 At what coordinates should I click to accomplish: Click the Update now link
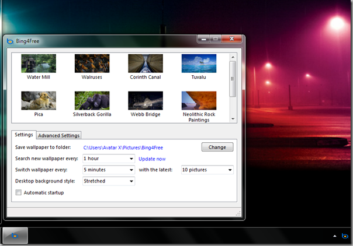(152, 159)
